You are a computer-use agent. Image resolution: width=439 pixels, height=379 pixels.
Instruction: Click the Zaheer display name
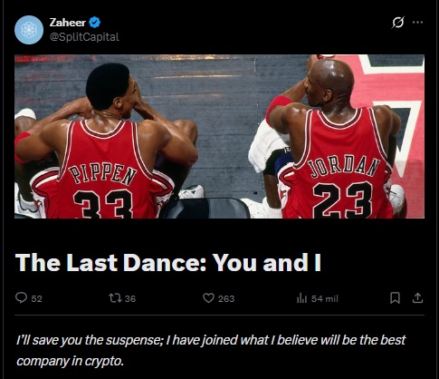click(68, 23)
